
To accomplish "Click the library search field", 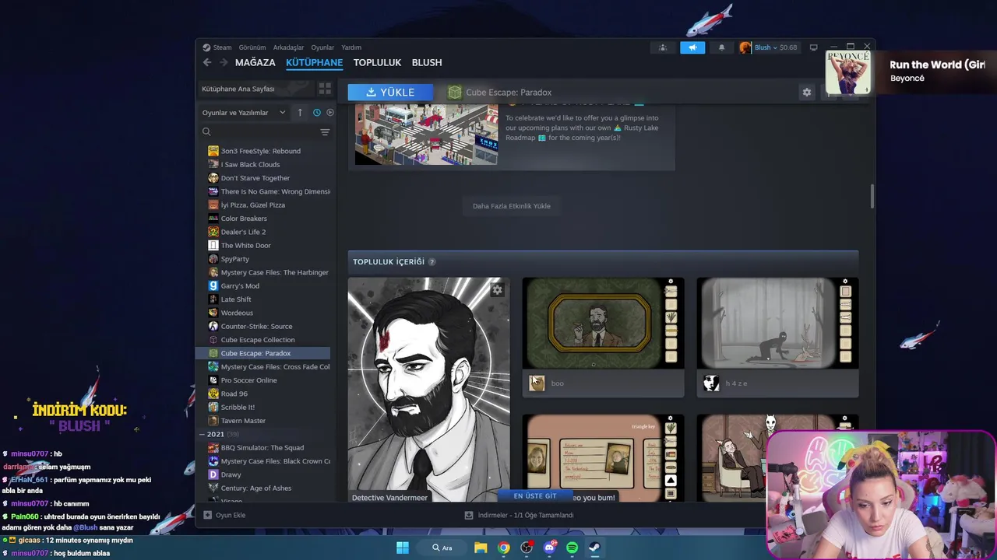I will pos(259,132).
